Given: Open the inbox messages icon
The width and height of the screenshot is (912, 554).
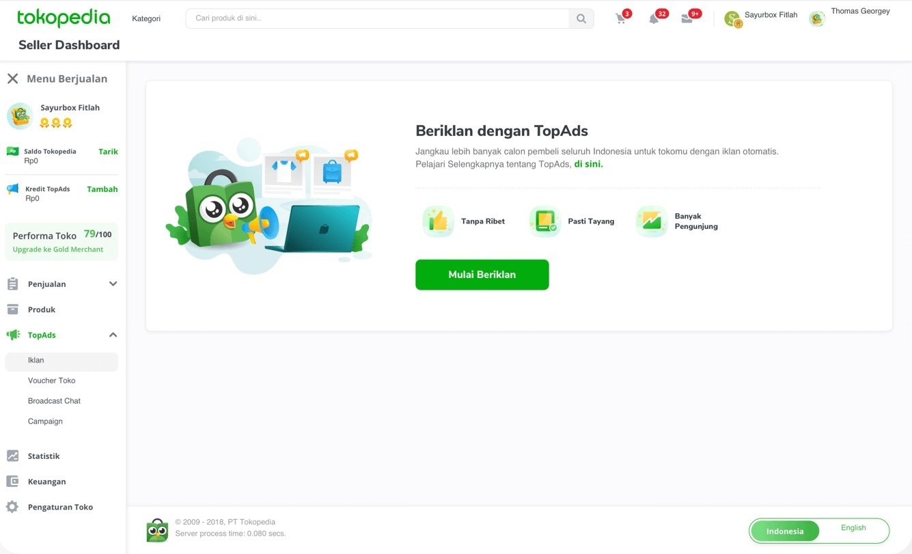Looking at the screenshot, I should [687, 18].
